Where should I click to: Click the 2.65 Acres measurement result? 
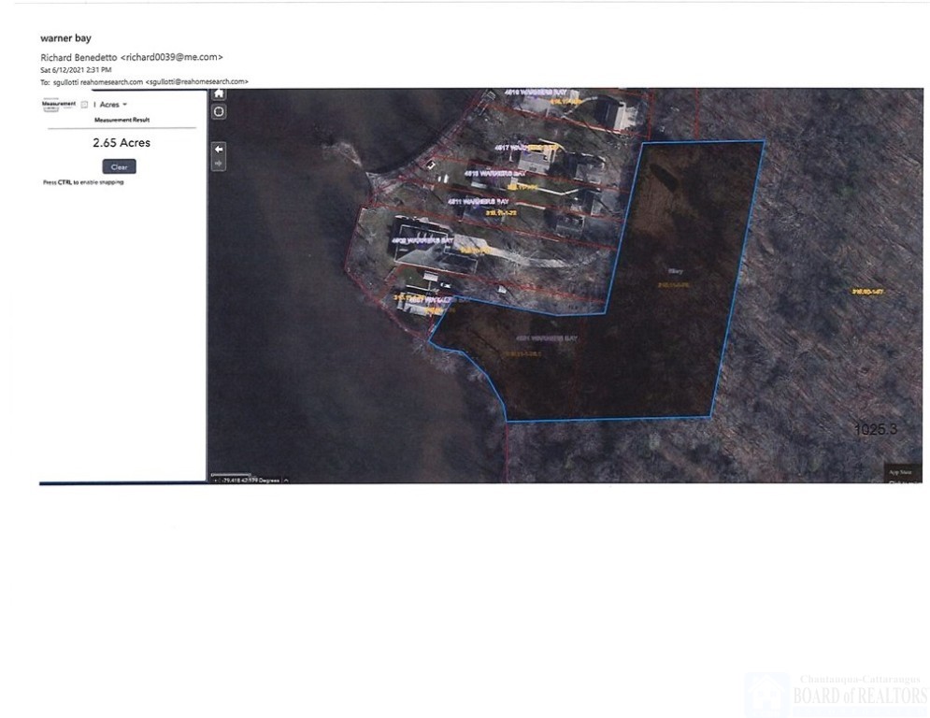[122, 143]
